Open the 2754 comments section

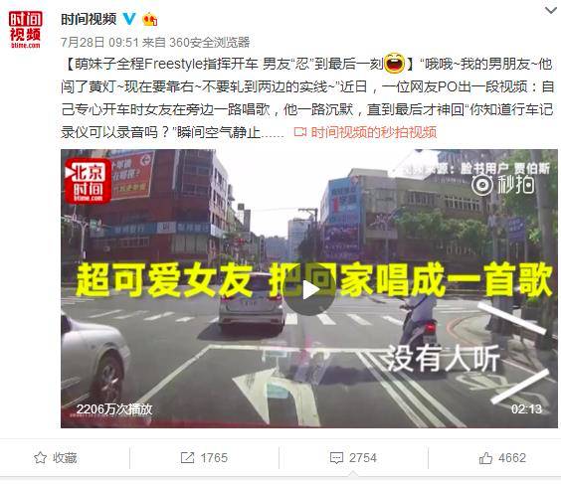click(x=353, y=458)
